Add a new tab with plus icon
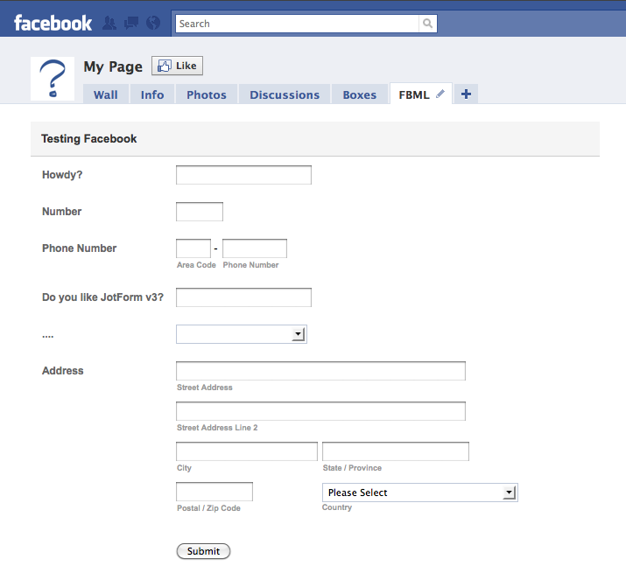The width and height of the screenshot is (626, 587). (x=466, y=94)
